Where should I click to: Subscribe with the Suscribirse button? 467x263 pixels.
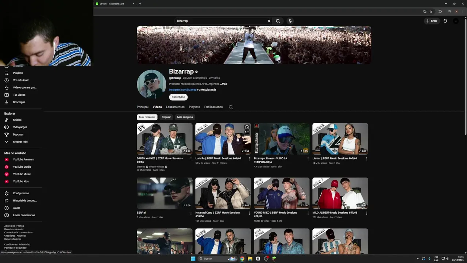click(178, 97)
